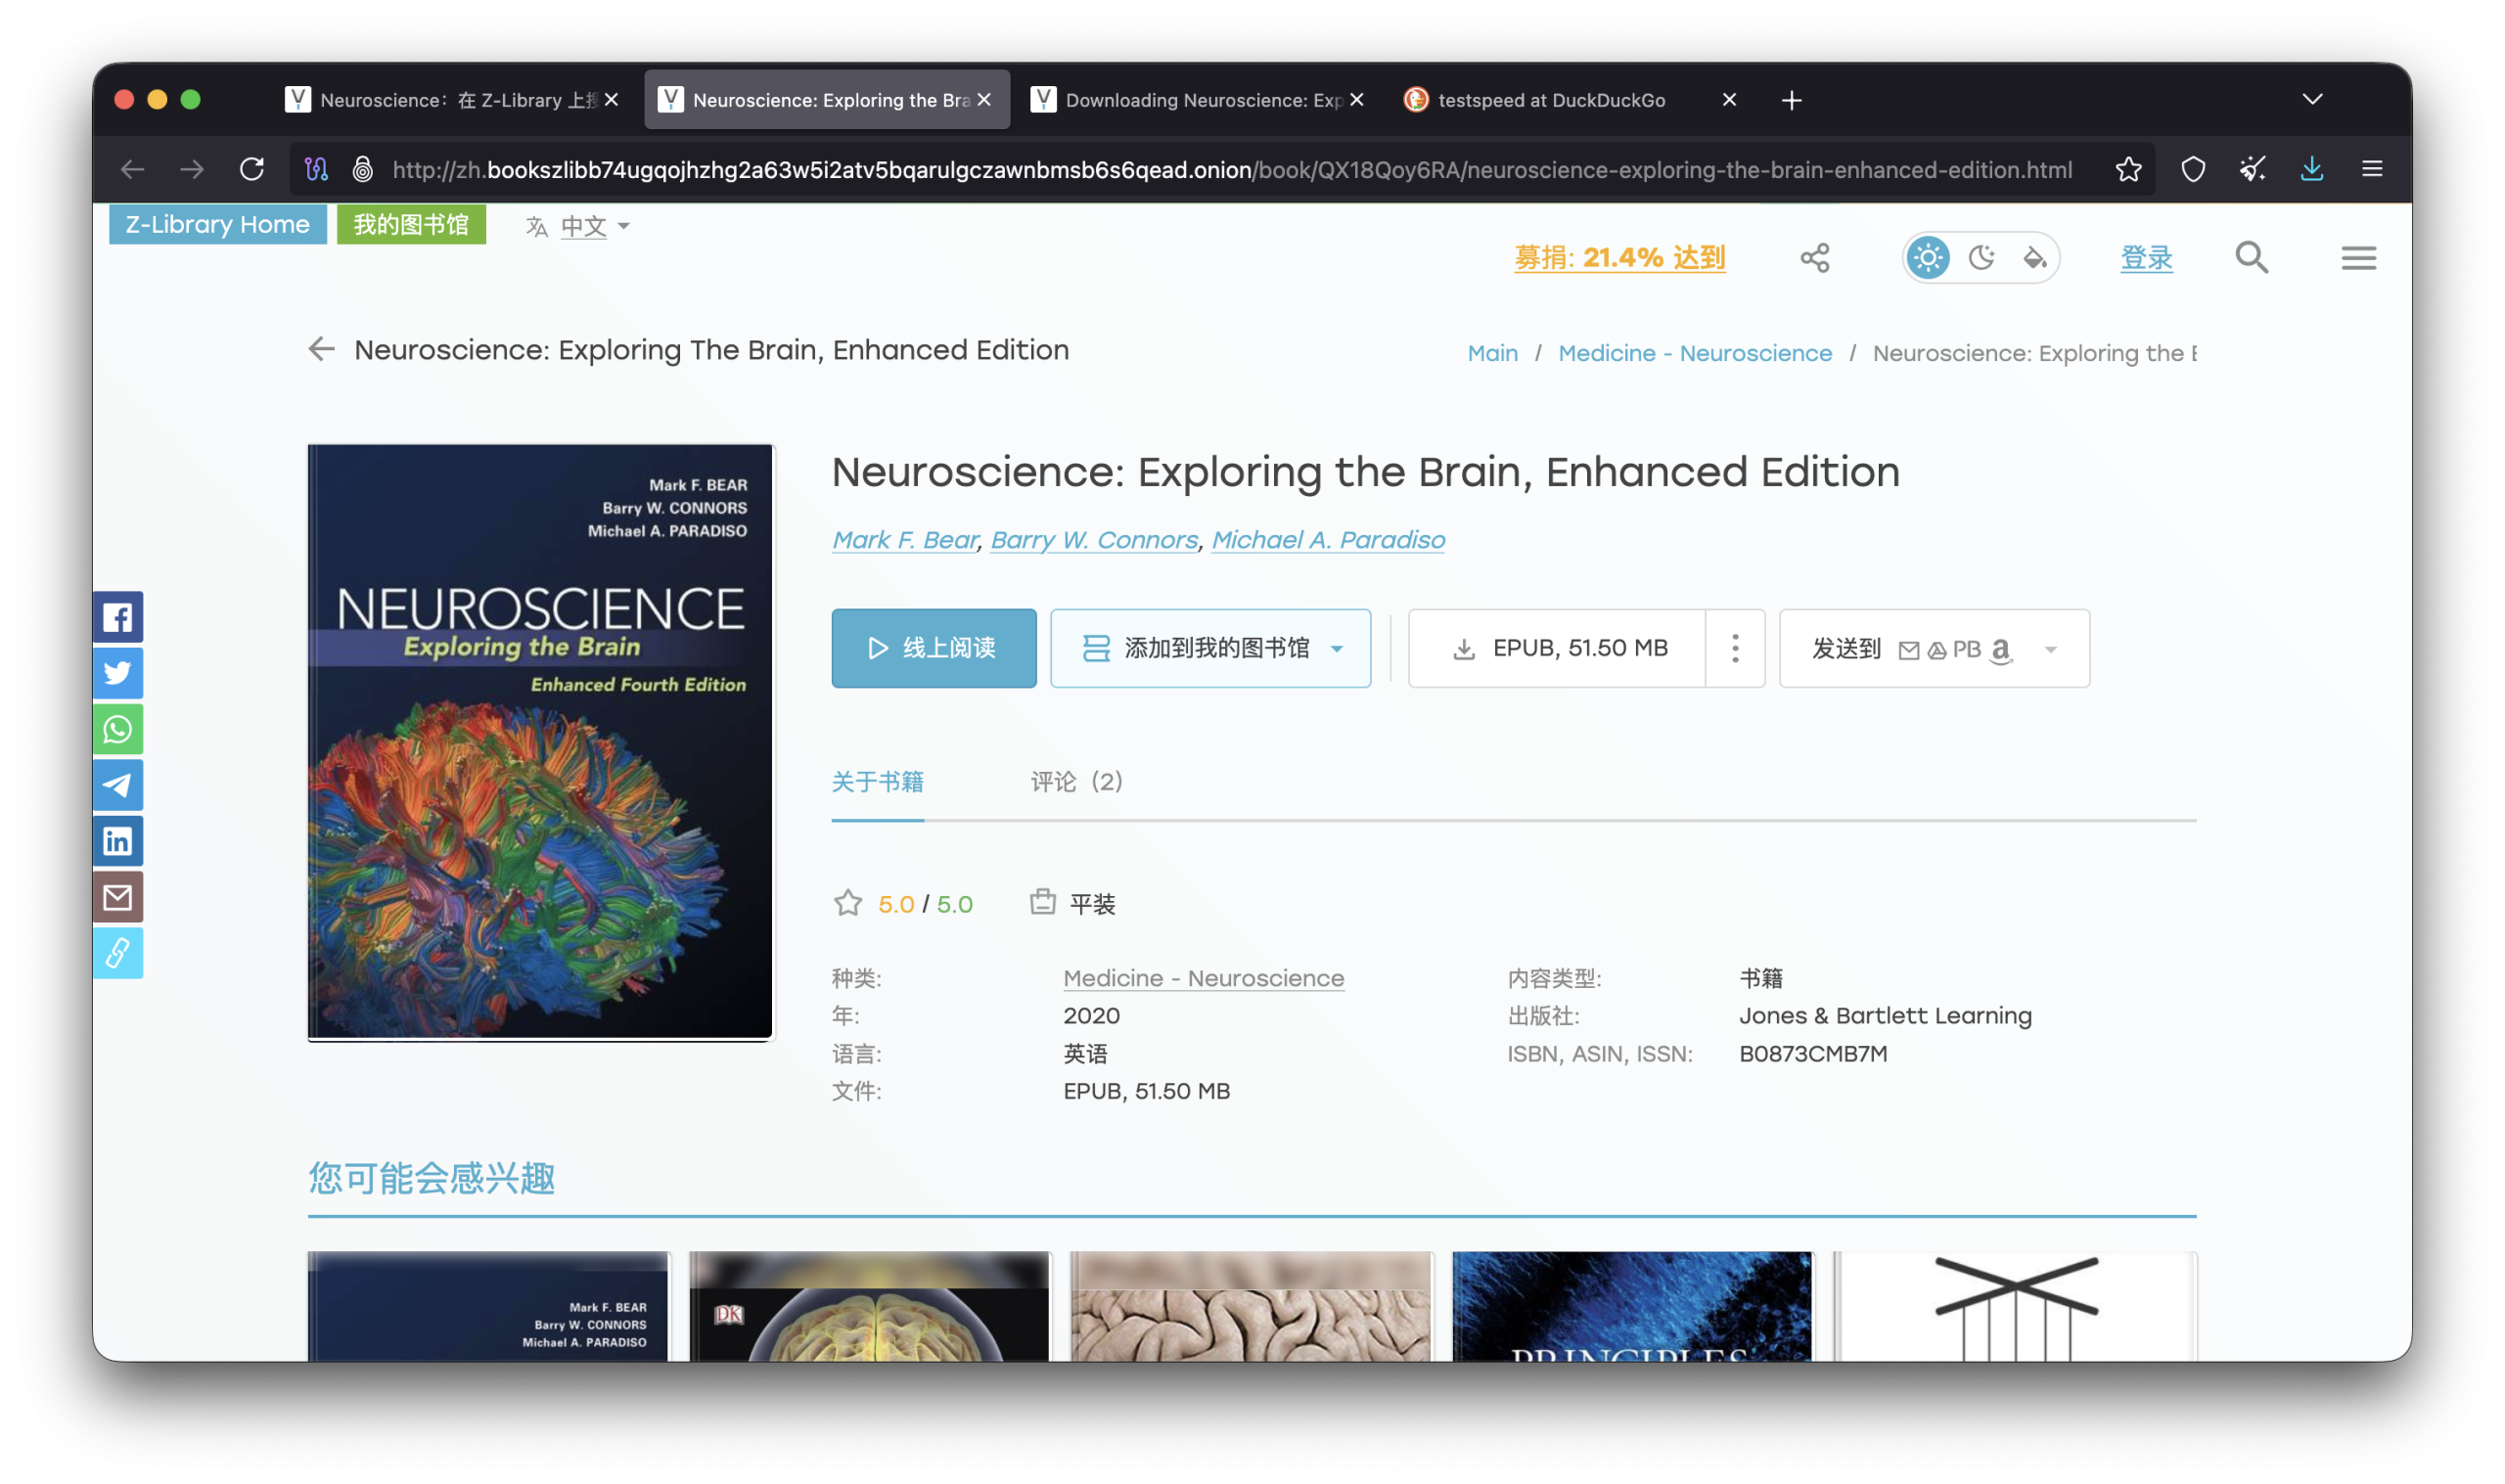
Task: Close the testspeed at DuckDuckGo tab
Action: click(x=1729, y=100)
